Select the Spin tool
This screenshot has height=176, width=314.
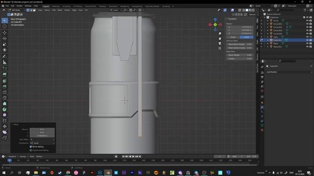tap(4, 110)
